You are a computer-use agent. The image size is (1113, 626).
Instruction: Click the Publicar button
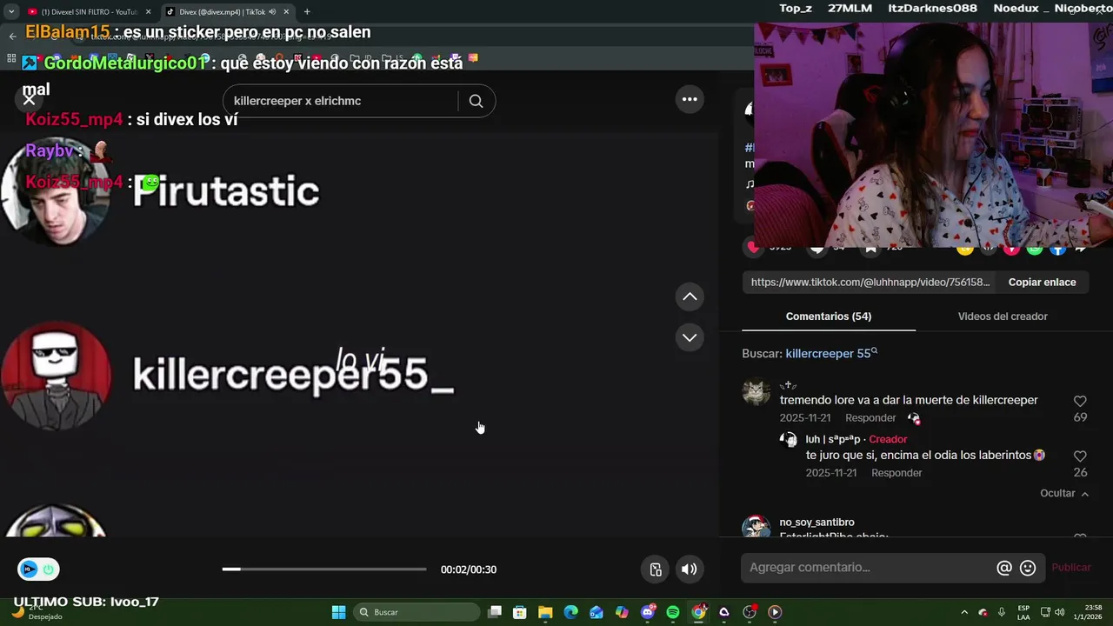click(1070, 568)
